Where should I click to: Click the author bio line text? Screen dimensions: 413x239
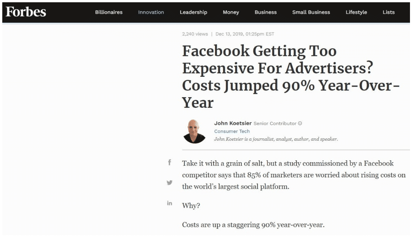tap(276, 139)
